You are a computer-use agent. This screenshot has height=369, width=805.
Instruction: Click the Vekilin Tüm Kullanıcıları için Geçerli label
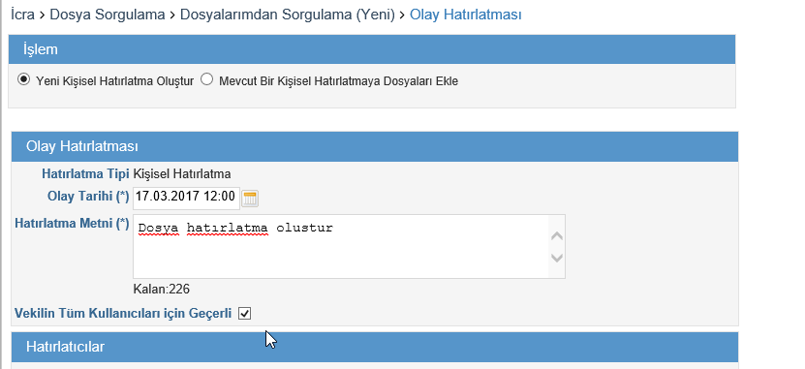click(x=123, y=313)
